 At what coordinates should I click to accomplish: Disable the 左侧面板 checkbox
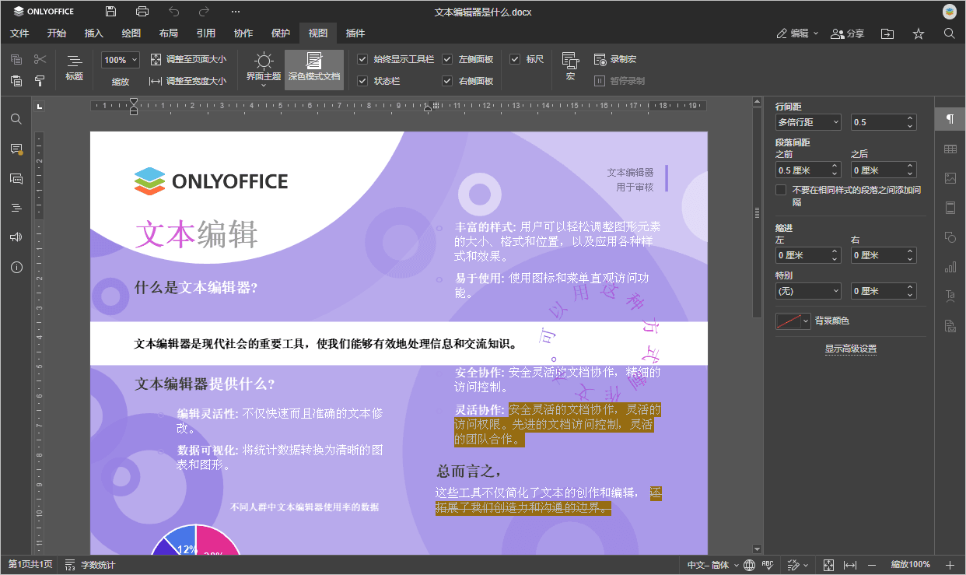(x=447, y=58)
